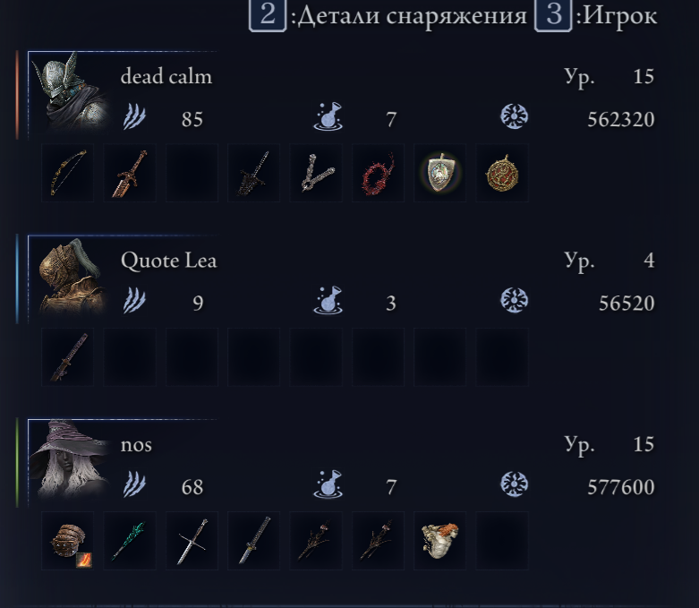
Task: Click the player name Quote Lea
Action: coord(168,261)
